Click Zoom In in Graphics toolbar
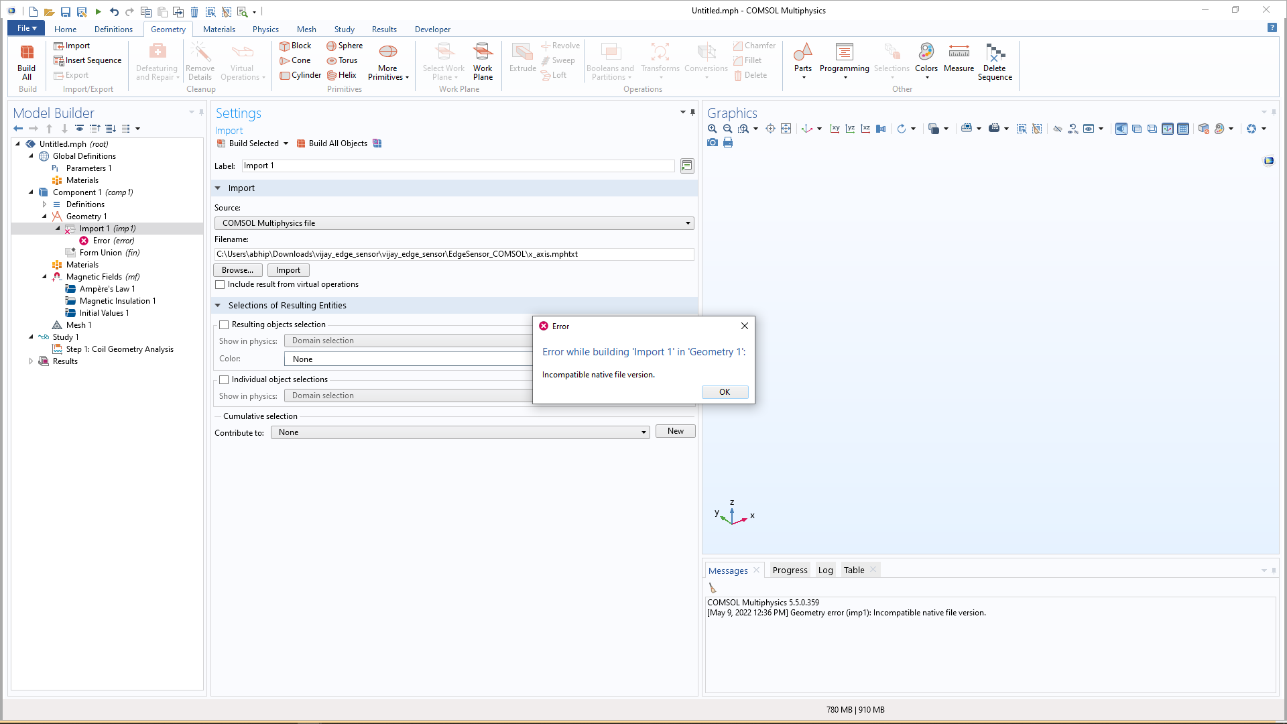Viewport: 1287px width, 724px height. point(712,129)
